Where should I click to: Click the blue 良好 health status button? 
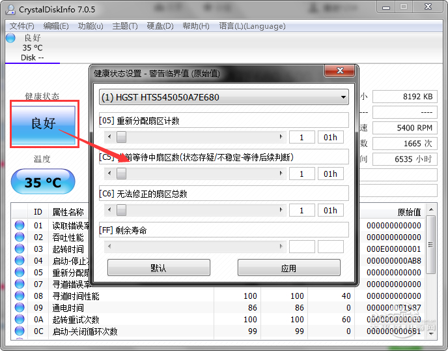pyautogui.click(x=43, y=124)
